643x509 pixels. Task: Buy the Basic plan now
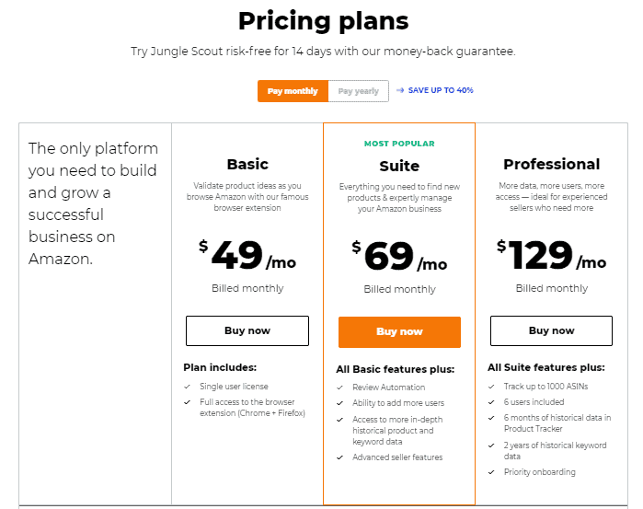(247, 330)
